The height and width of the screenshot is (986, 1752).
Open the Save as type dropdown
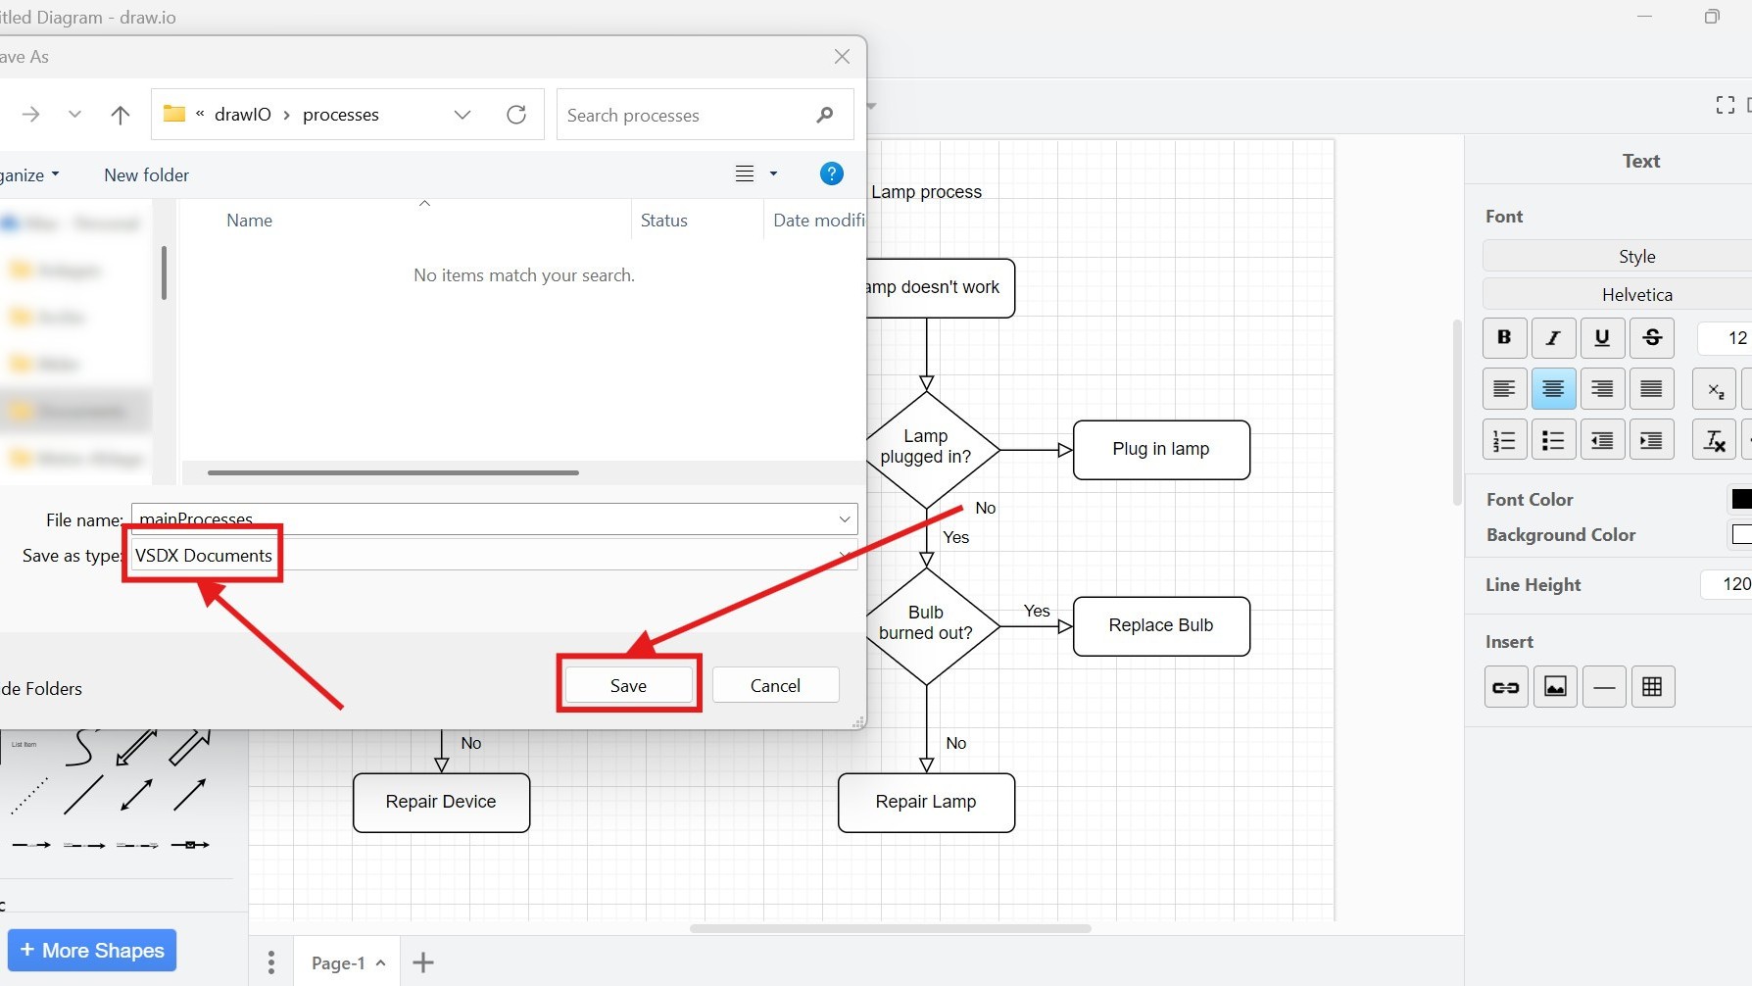[843, 556]
